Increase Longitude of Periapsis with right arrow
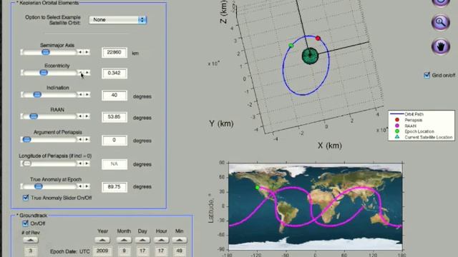This screenshot has height=257, width=458. tap(87, 163)
